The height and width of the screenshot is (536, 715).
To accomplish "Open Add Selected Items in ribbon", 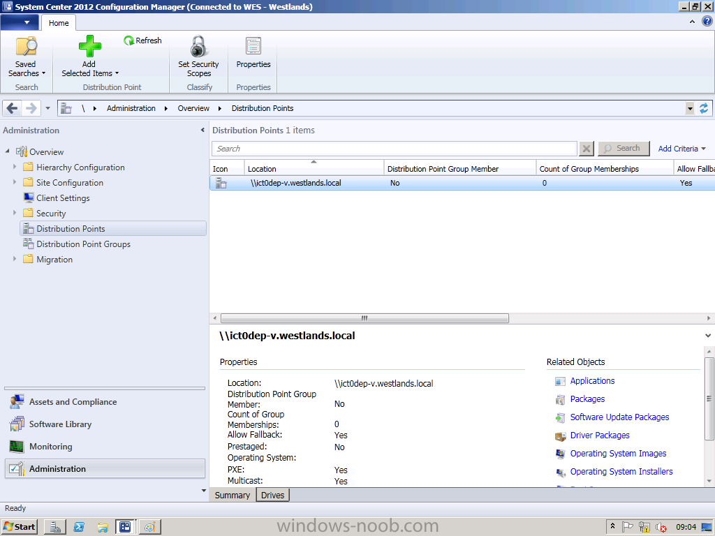I will [x=90, y=57].
